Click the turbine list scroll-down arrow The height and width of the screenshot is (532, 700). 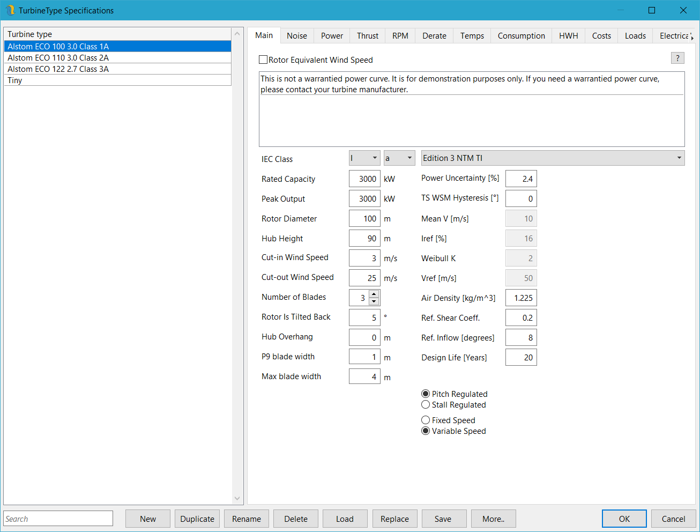[237, 498]
